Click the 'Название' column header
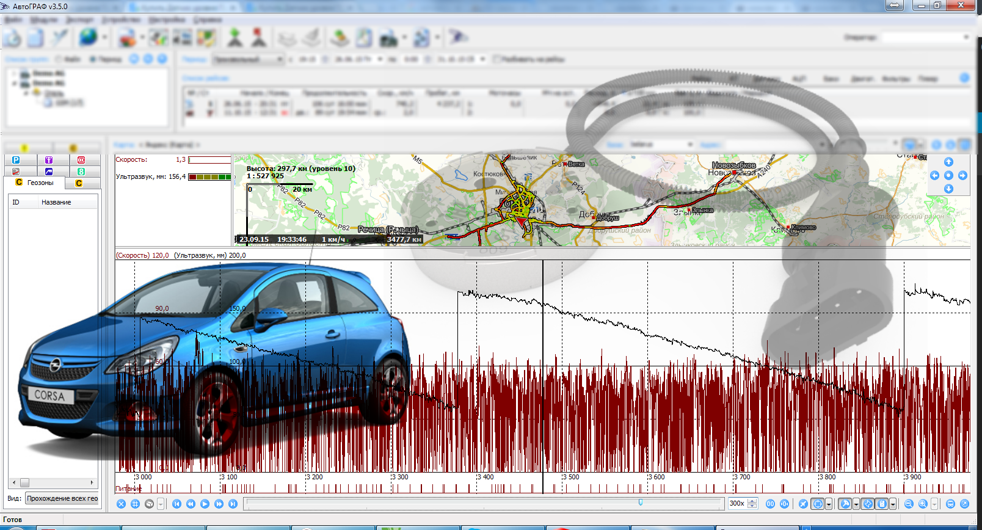Viewport: 982px width, 530px height. 56,202
